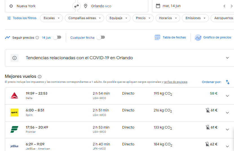Click the 17:56 – 20:49 flight time
This screenshot has width=234, height=151.
pyautogui.click(x=37, y=127)
